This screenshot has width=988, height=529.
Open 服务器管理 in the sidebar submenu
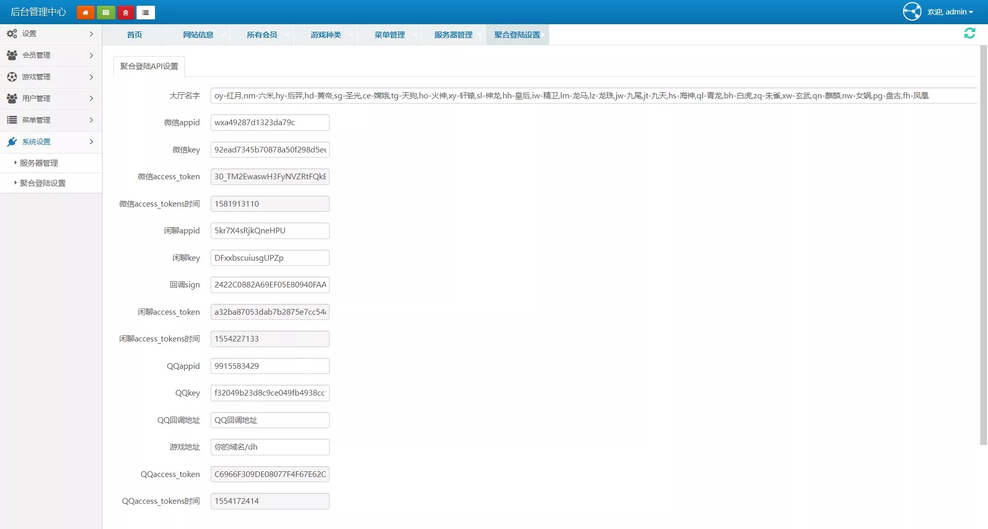point(39,163)
